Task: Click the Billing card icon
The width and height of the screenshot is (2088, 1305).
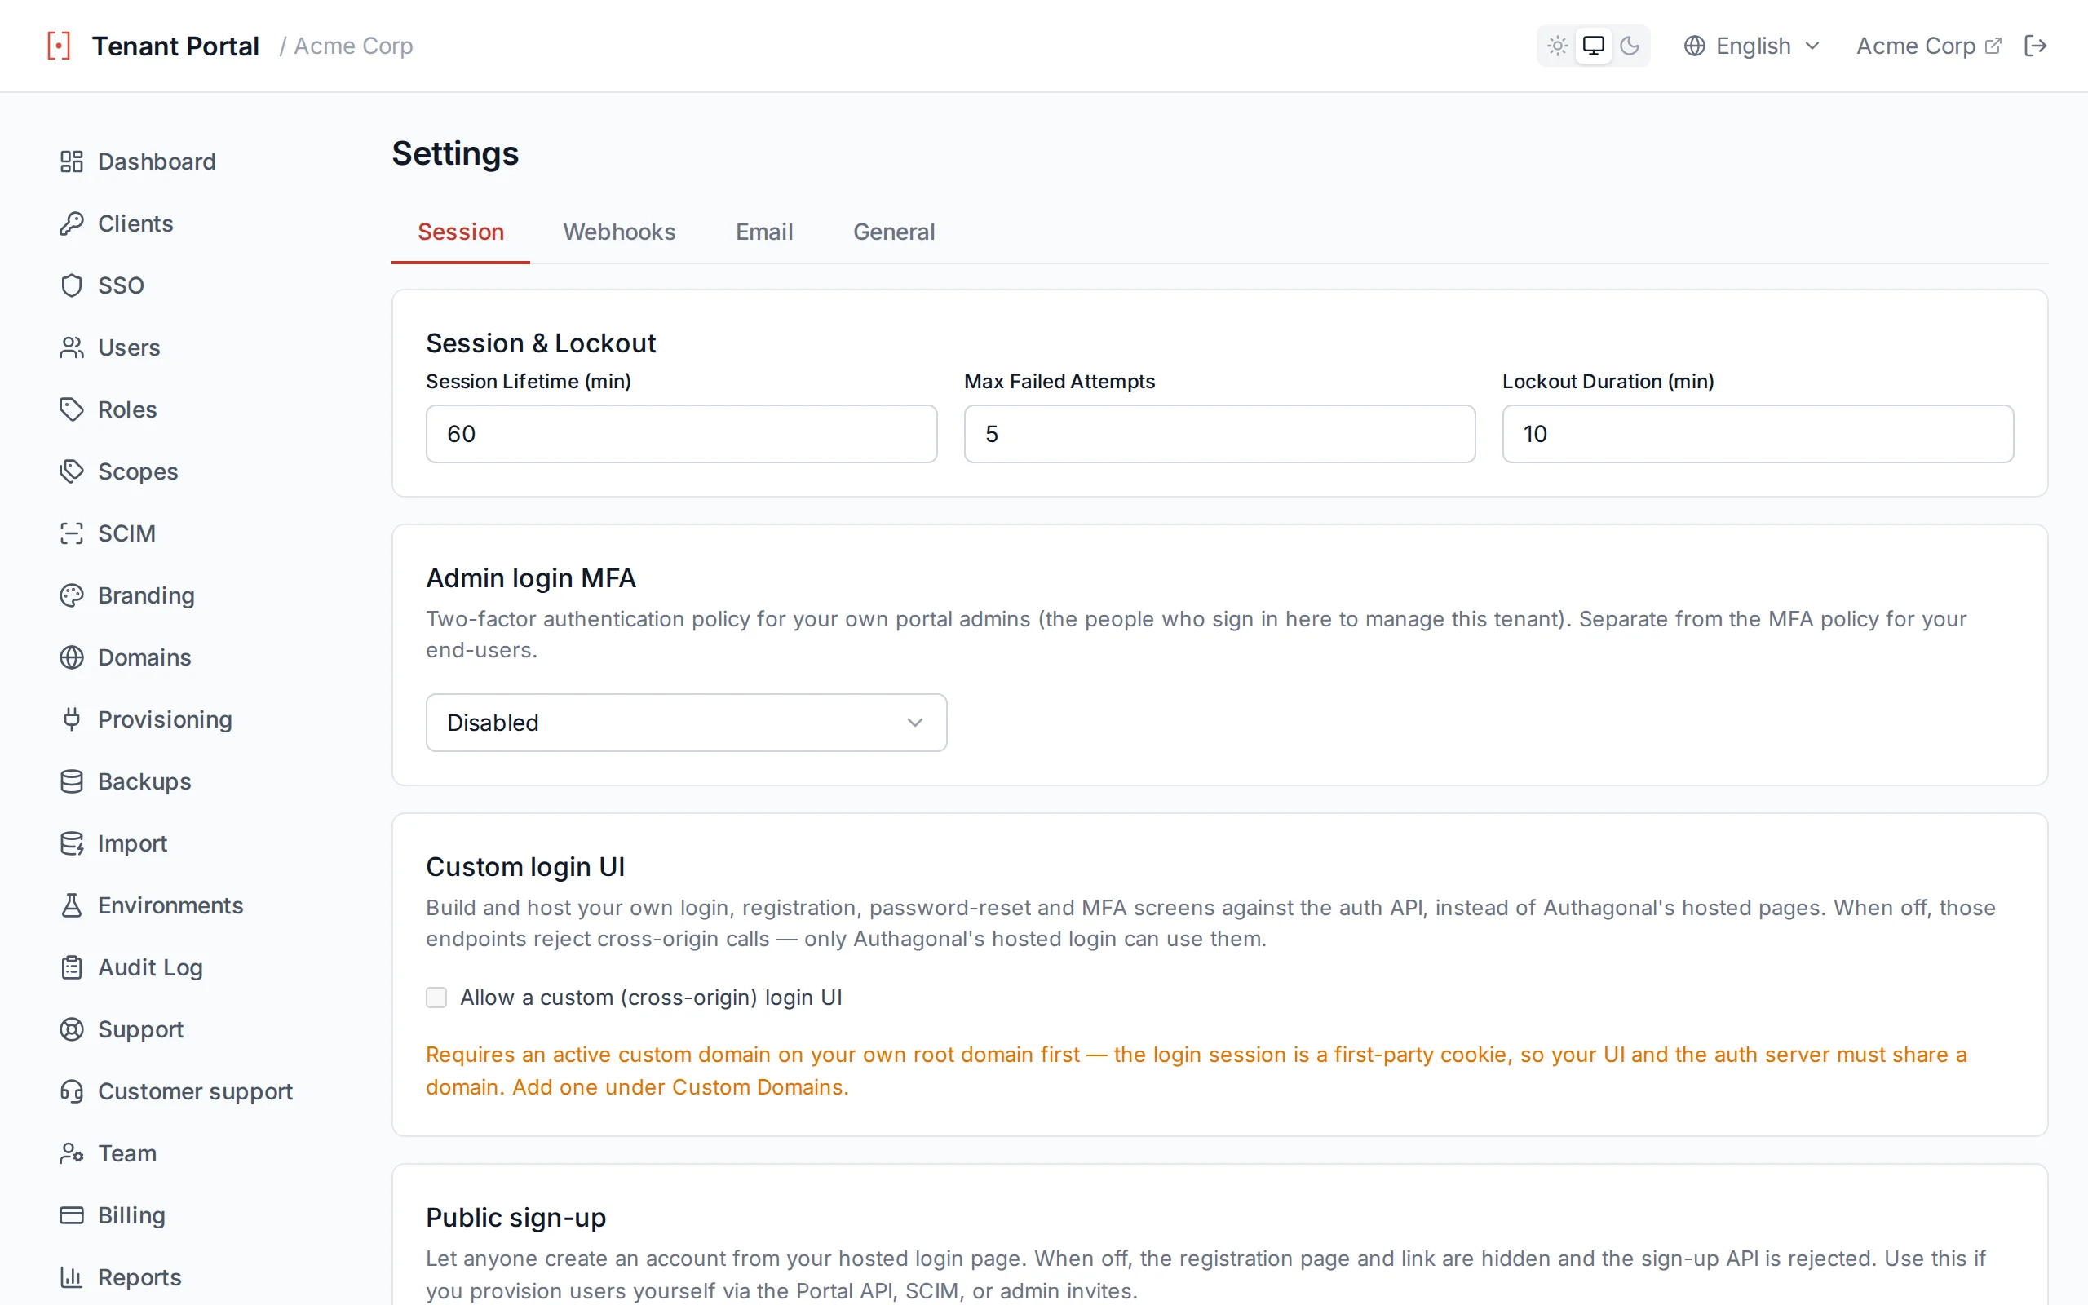Action: point(72,1215)
